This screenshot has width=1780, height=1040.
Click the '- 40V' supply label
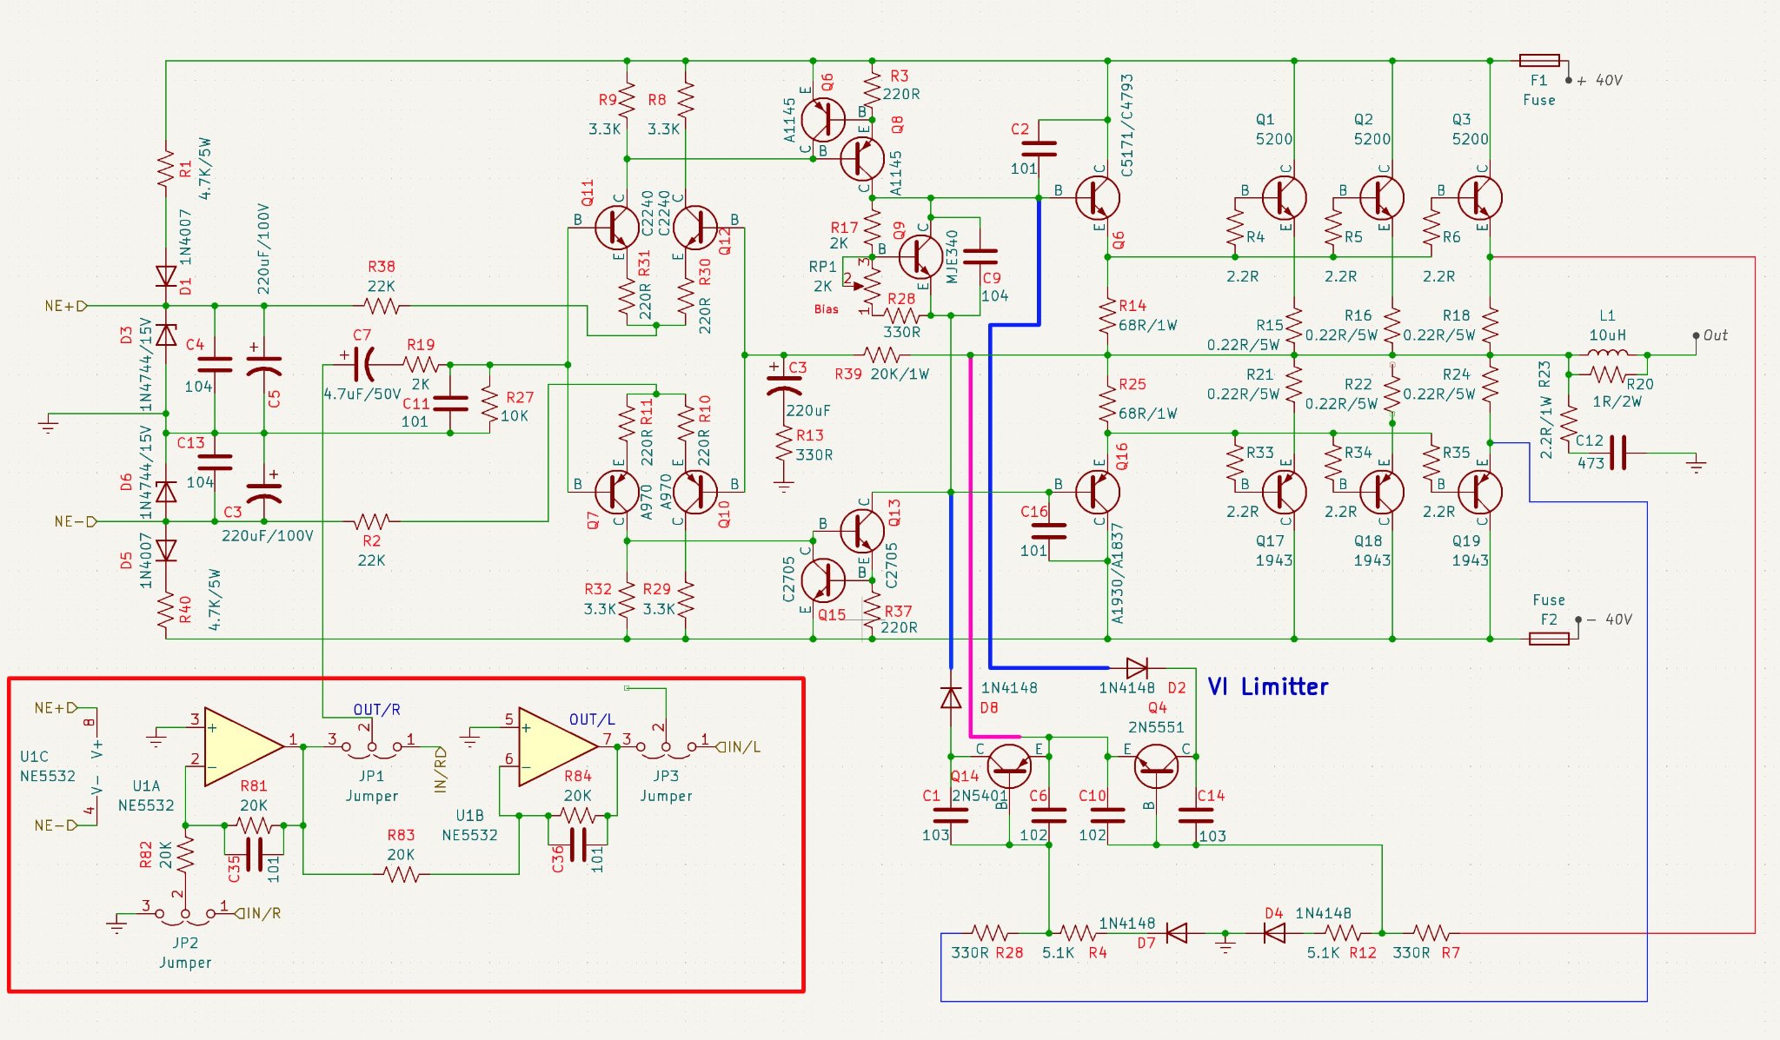[x=1610, y=619]
